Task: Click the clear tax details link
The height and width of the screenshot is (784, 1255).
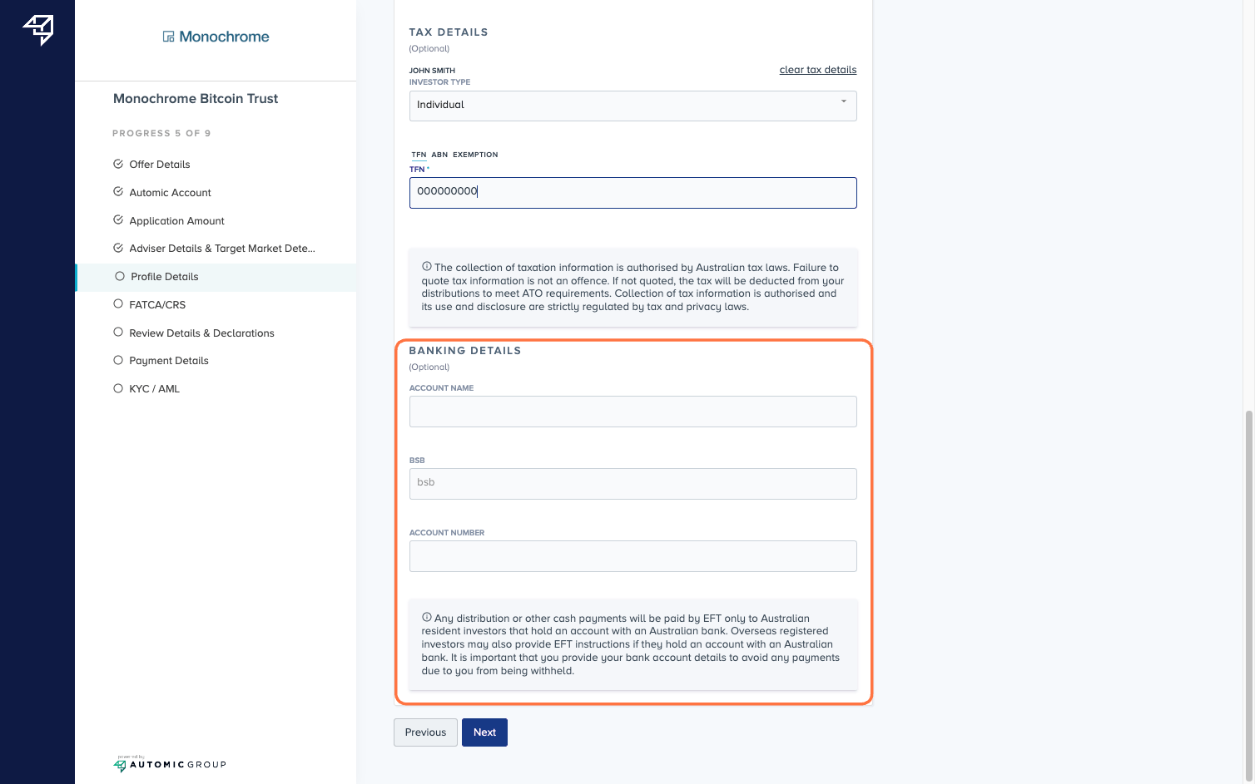Action: (x=818, y=70)
